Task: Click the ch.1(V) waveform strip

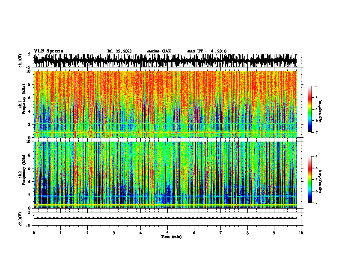Action: pyautogui.click(x=165, y=61)
